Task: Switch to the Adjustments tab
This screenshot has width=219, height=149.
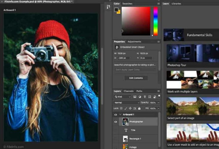Action: coord(134,42)
